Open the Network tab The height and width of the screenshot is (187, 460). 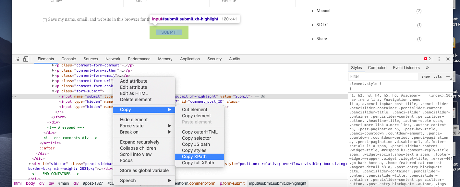point(113,59)
